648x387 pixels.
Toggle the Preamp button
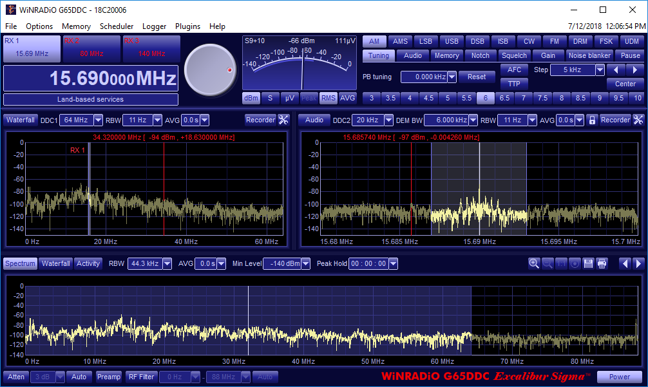[109, 377]
